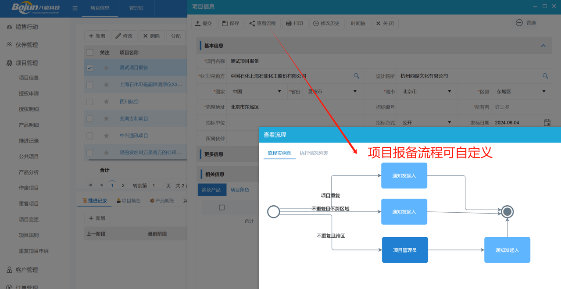
Task: Click the 提交 submit button
Action: [x=204, y=23]
